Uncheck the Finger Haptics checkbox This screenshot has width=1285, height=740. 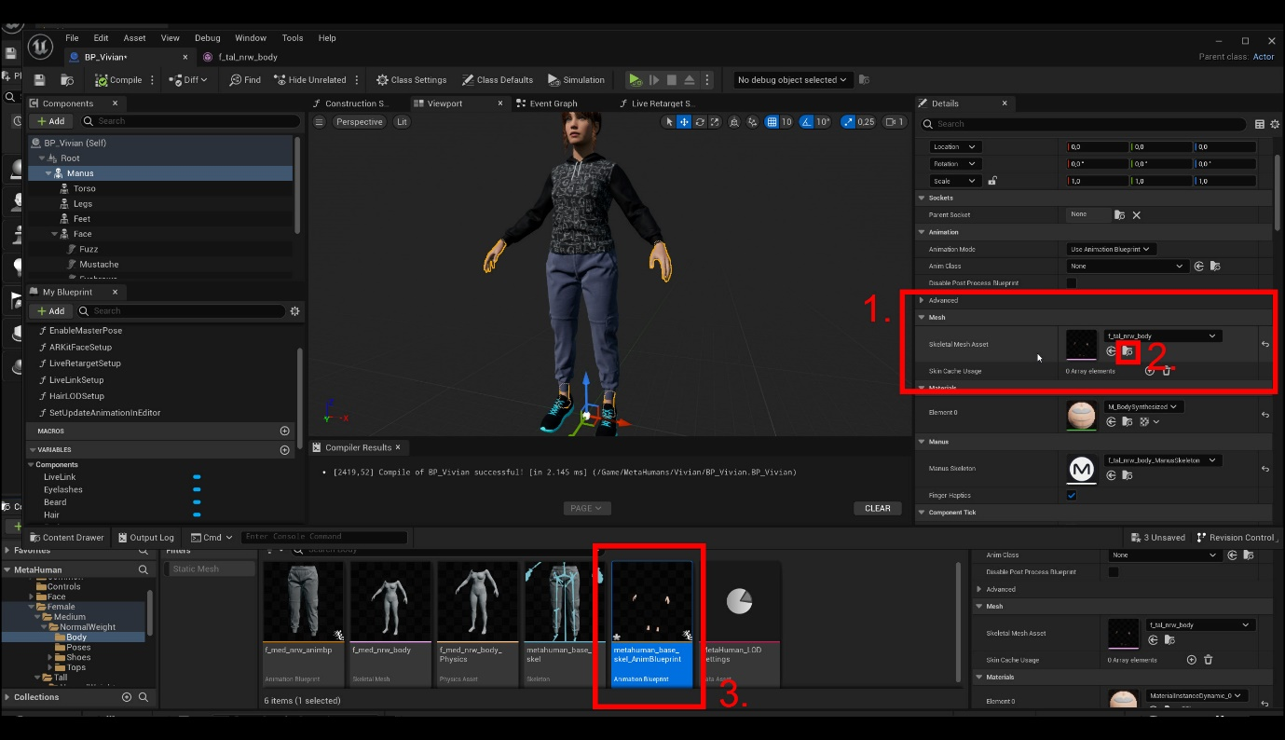coord(1072,495)
